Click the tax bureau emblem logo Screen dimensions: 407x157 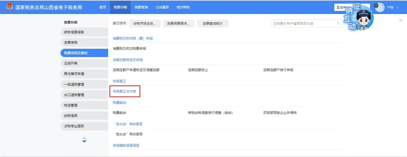click(8, 8)
